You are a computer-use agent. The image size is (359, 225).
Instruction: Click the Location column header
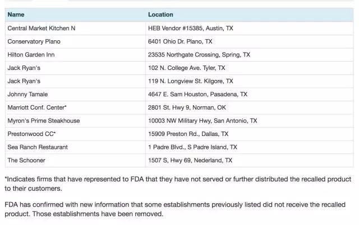click(160, 15)
